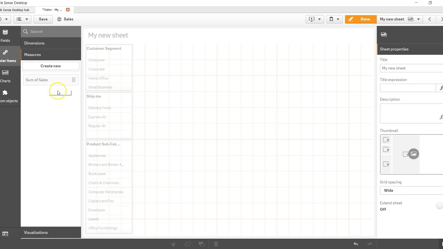Open the Fields panel icon
Screen dimensions: 443x249
coord(5,32)
